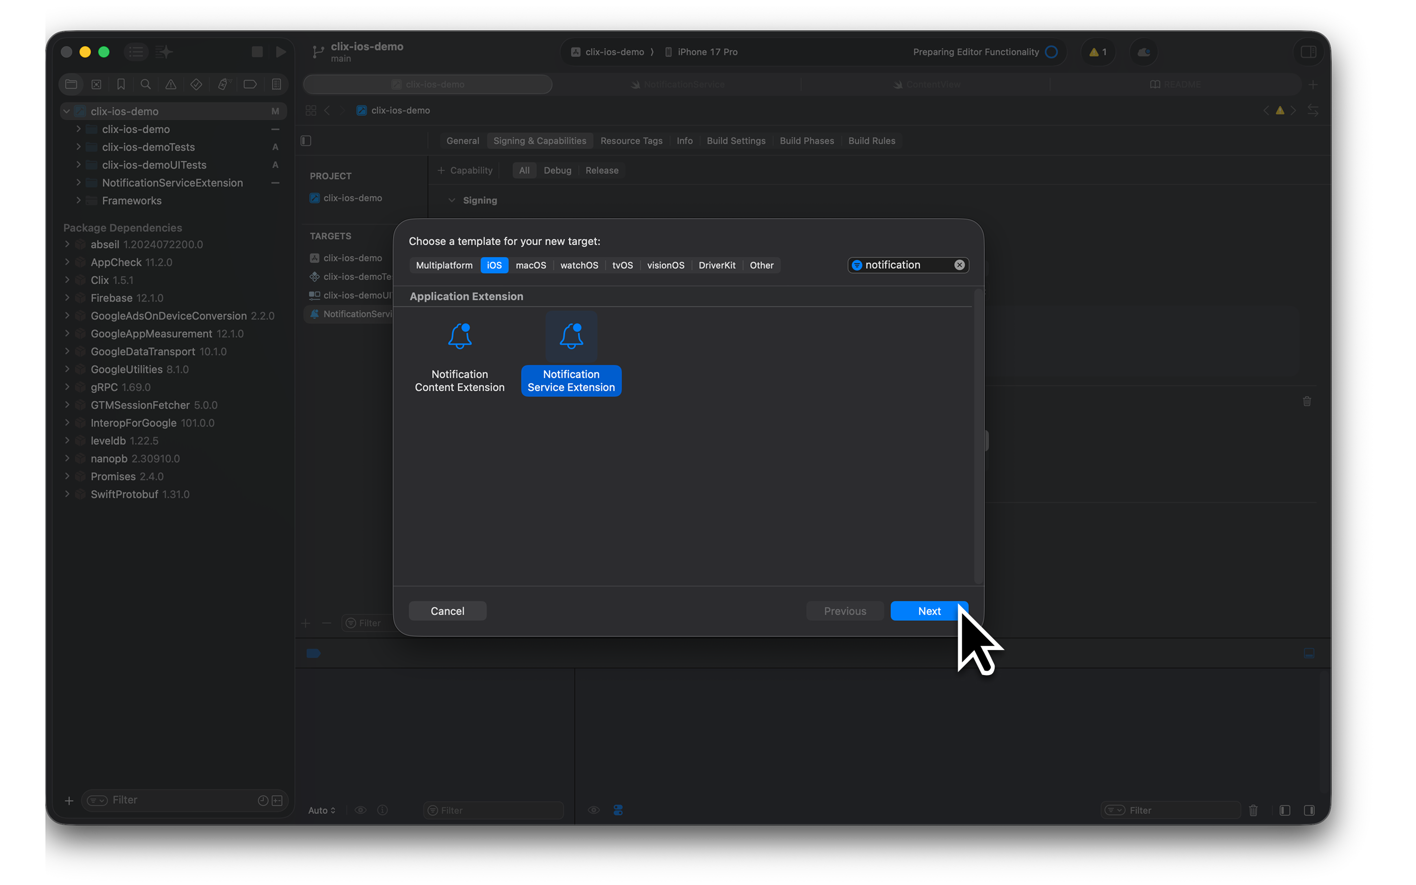Open the Project navigator folder icon

click(x=71, y=84)
